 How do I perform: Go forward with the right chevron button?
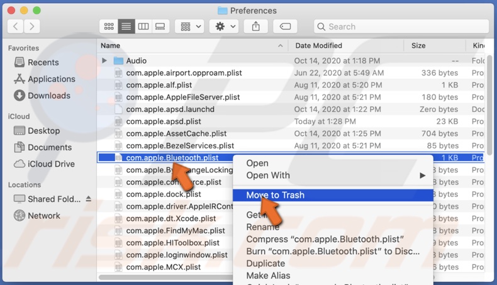click(x=31, y=26)
